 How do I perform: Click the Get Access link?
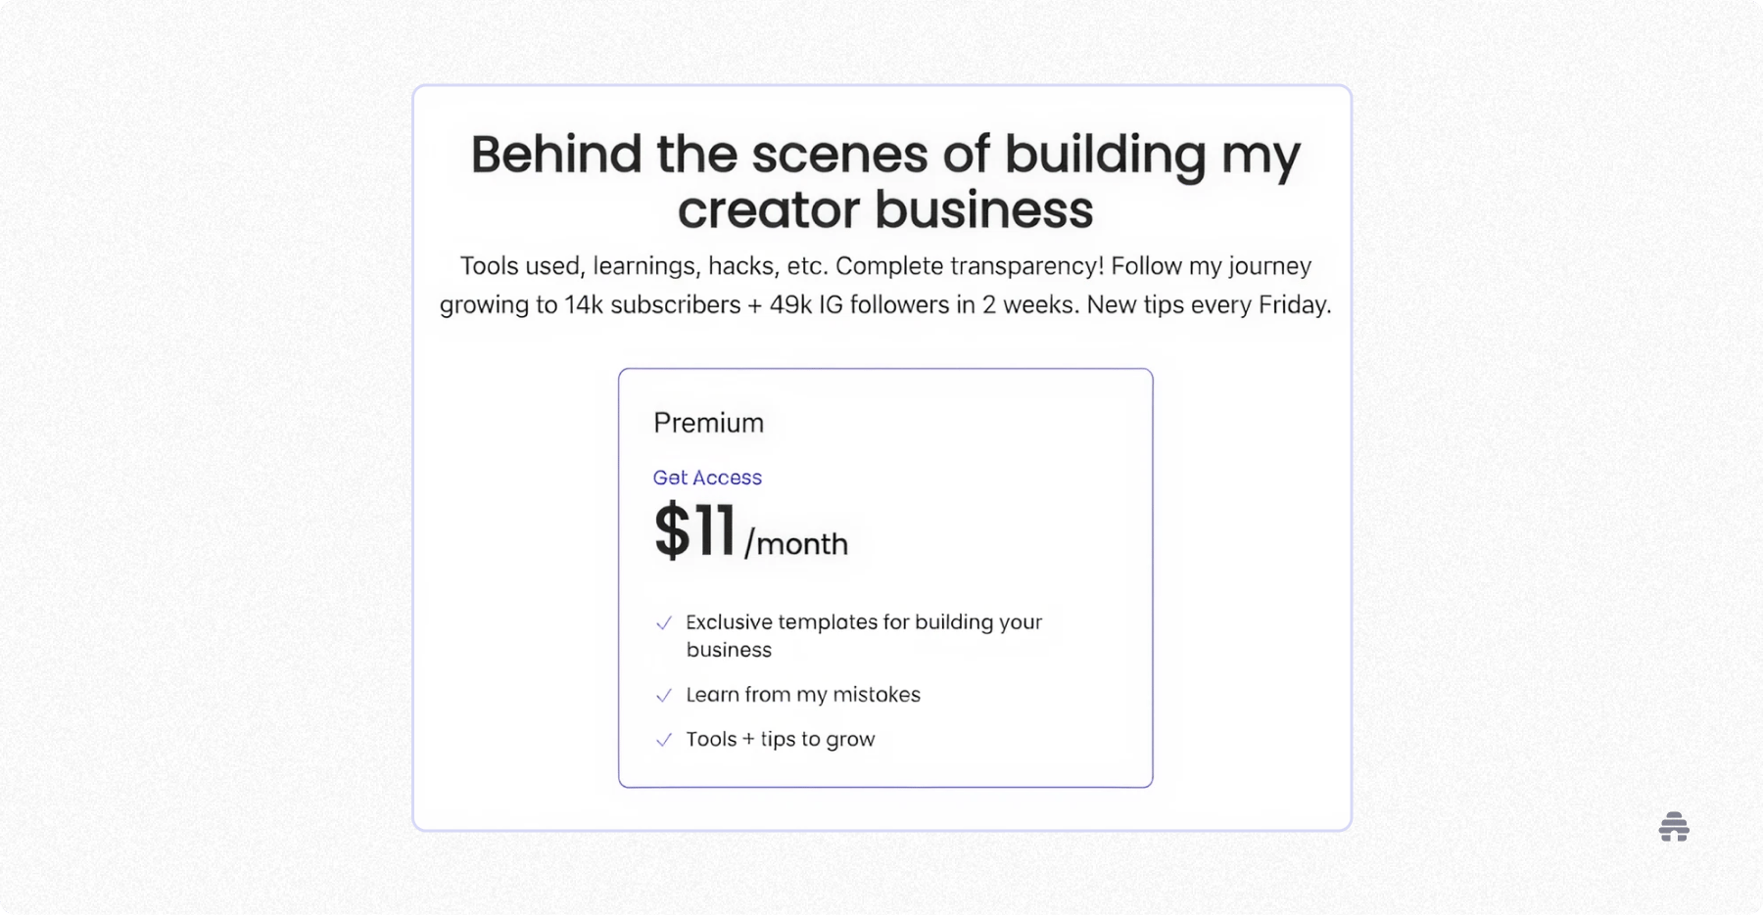(x=707, y=478)
